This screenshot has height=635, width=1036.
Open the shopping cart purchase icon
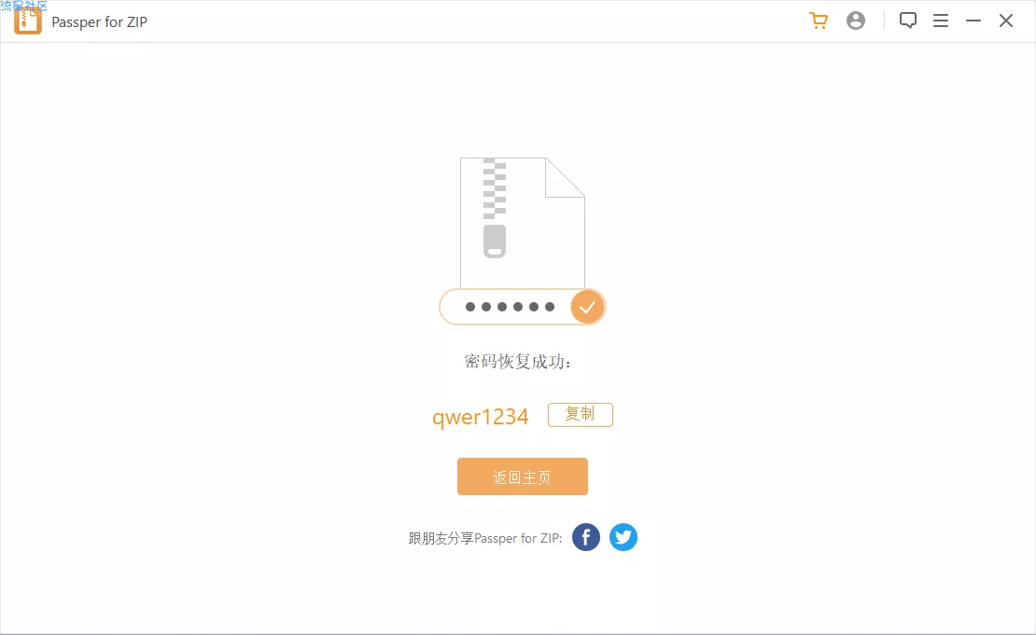(819, 21)
